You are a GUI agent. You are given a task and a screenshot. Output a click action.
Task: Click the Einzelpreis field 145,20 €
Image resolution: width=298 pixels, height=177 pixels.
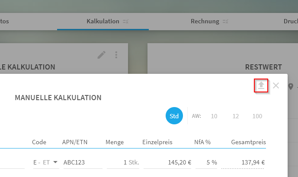coord(167,162)
